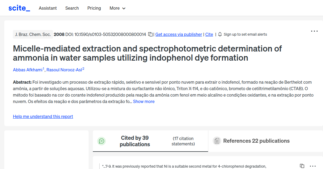The height and width of the screenshot is (169, 323).
Task: Open the Cite link
Action: coord(209,34)
